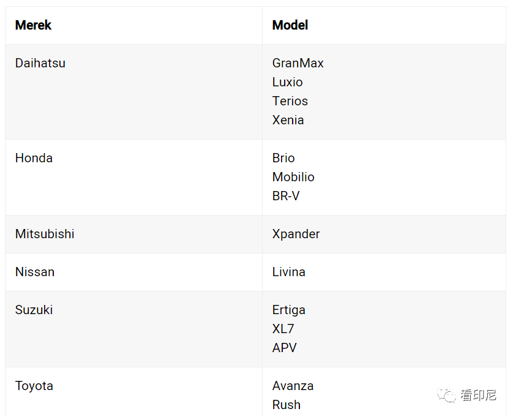Screen dimensions: 513x417
Task: Click the Avanza model entry
Action: [x=293, y=386]
